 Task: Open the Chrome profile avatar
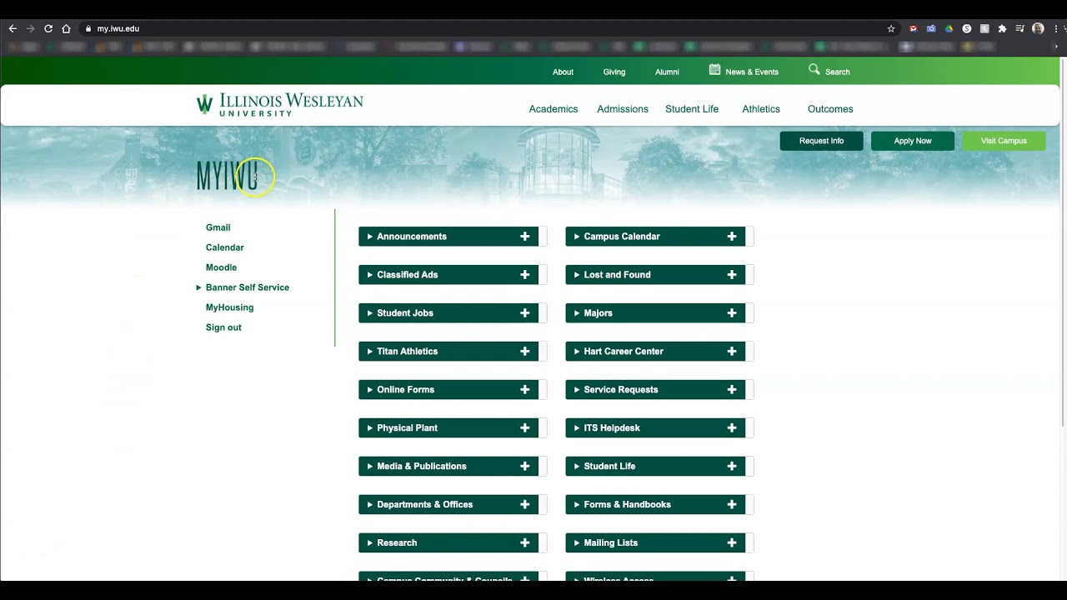click(1038, 28)
